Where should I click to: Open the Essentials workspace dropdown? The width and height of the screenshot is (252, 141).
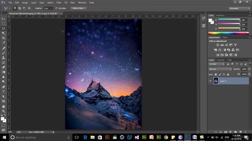click(x=239, y=8)
